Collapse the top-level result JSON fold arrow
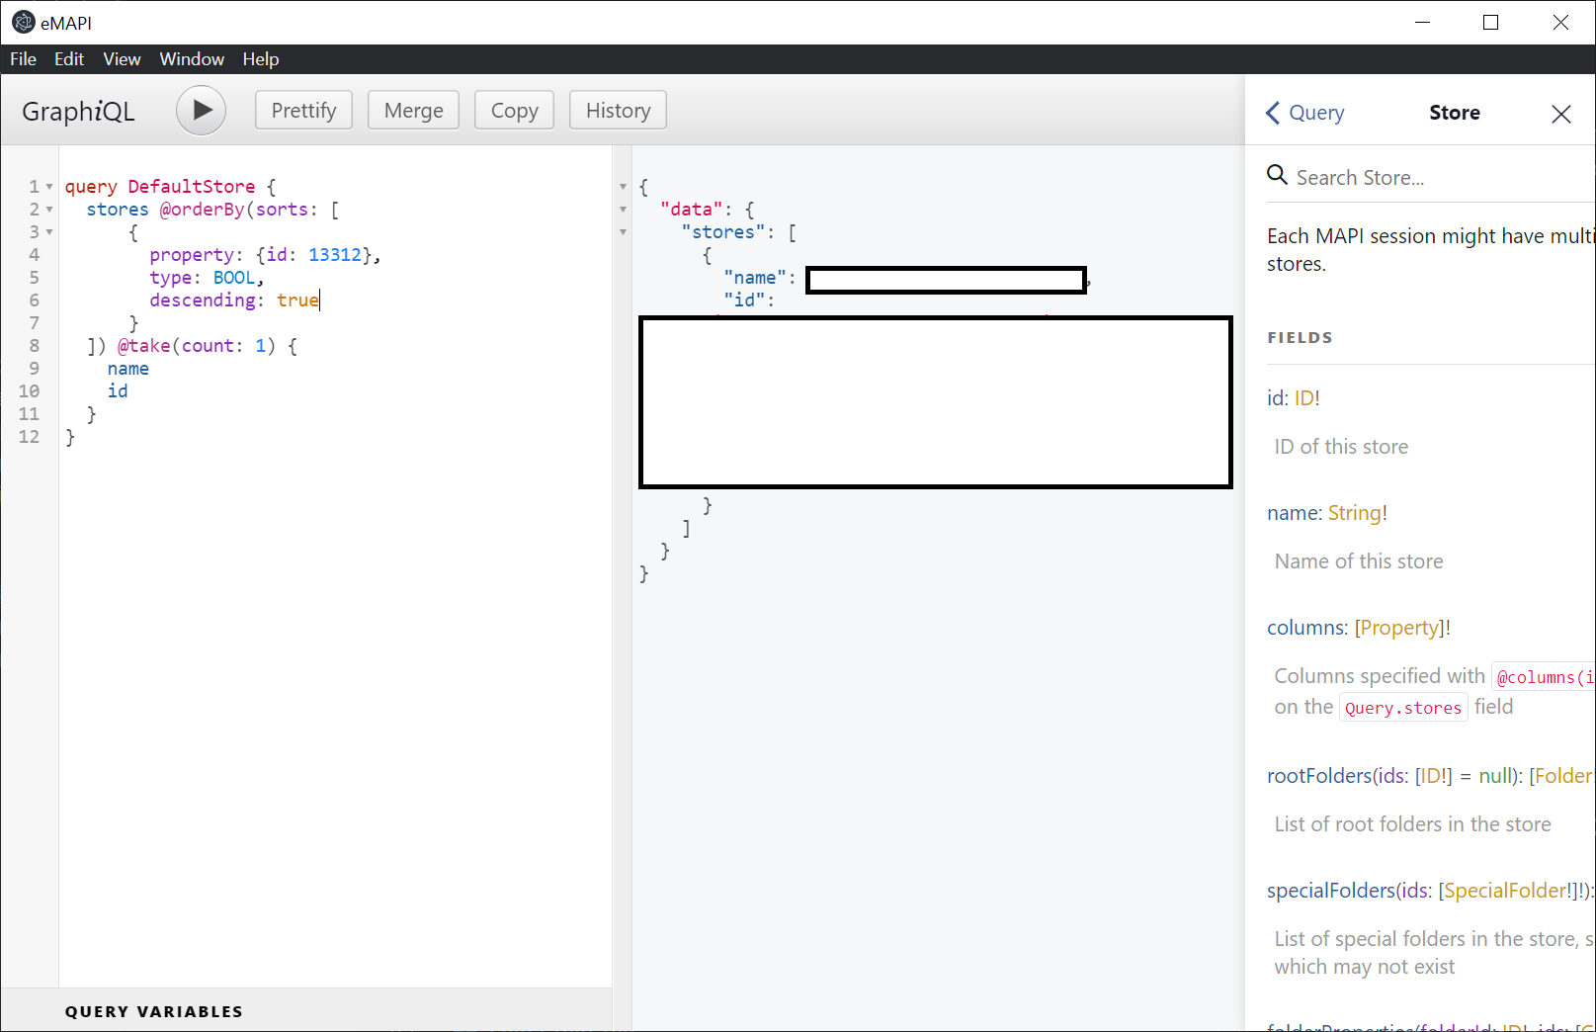Image resolution: width=1596 pixels, height=1032 pixels. [x=623, y=187]
